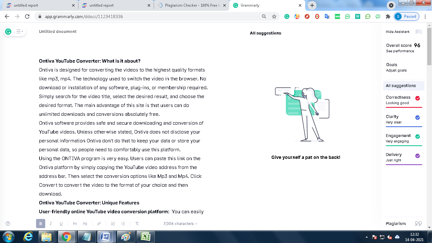Select All suggestions in sidebar

coord(403,85)
